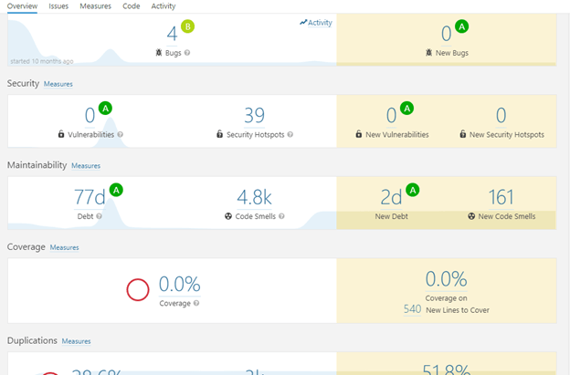
Task: Open the 0 Vulnerabilities count
Action: click(90, 116)
